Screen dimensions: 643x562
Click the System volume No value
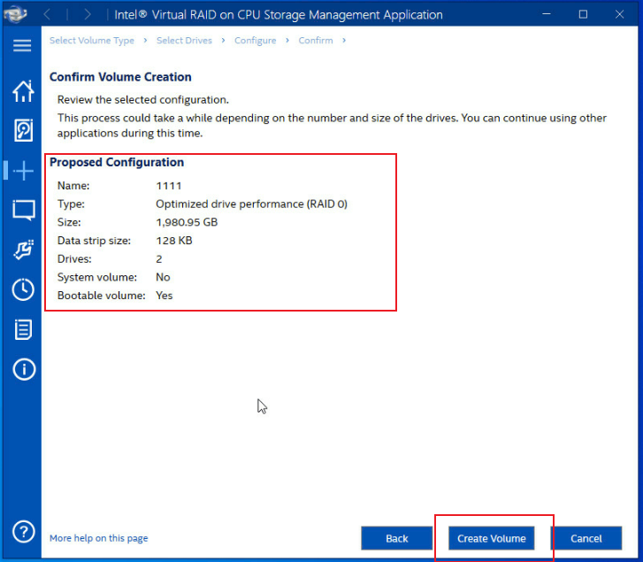(x=163, y=277)
